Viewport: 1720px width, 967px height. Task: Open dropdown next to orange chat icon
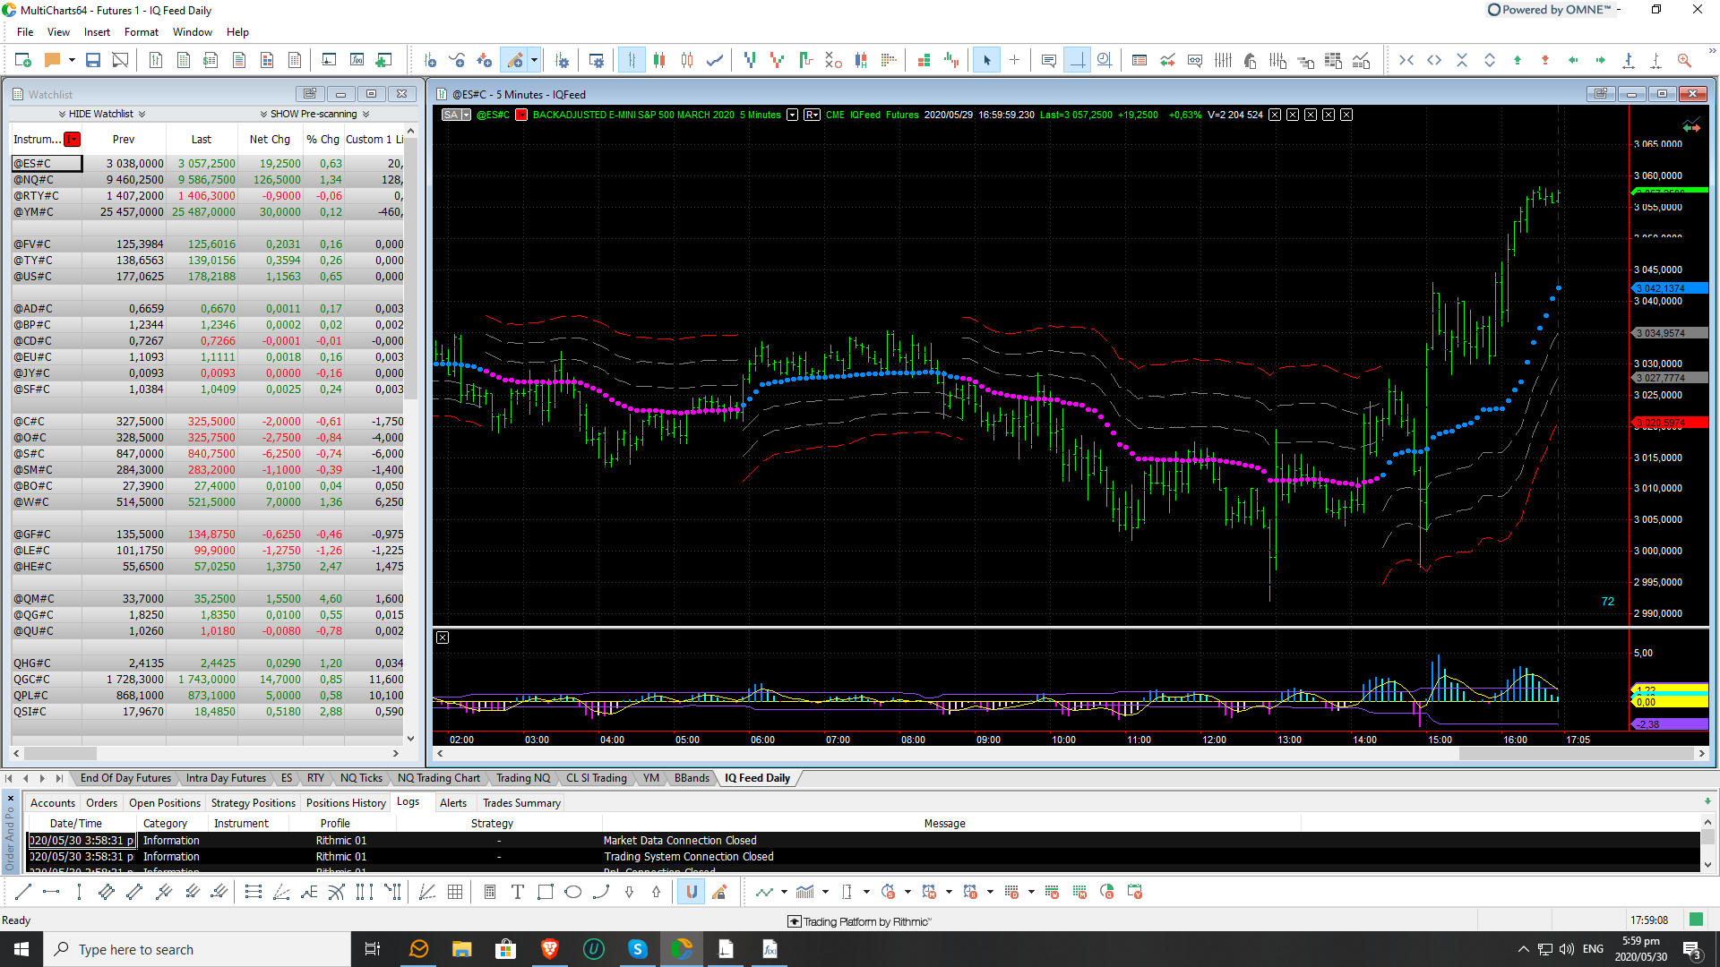coord(72,60)
